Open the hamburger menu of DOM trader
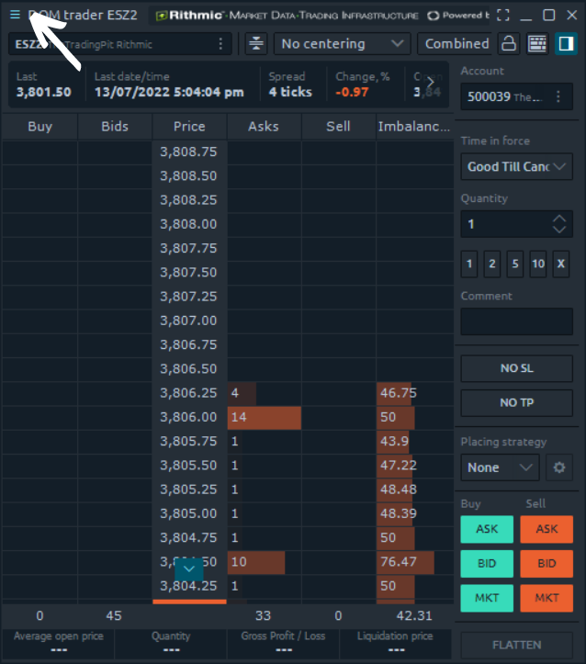The height and width of the screenshot is (664, 586). (15, 15)
